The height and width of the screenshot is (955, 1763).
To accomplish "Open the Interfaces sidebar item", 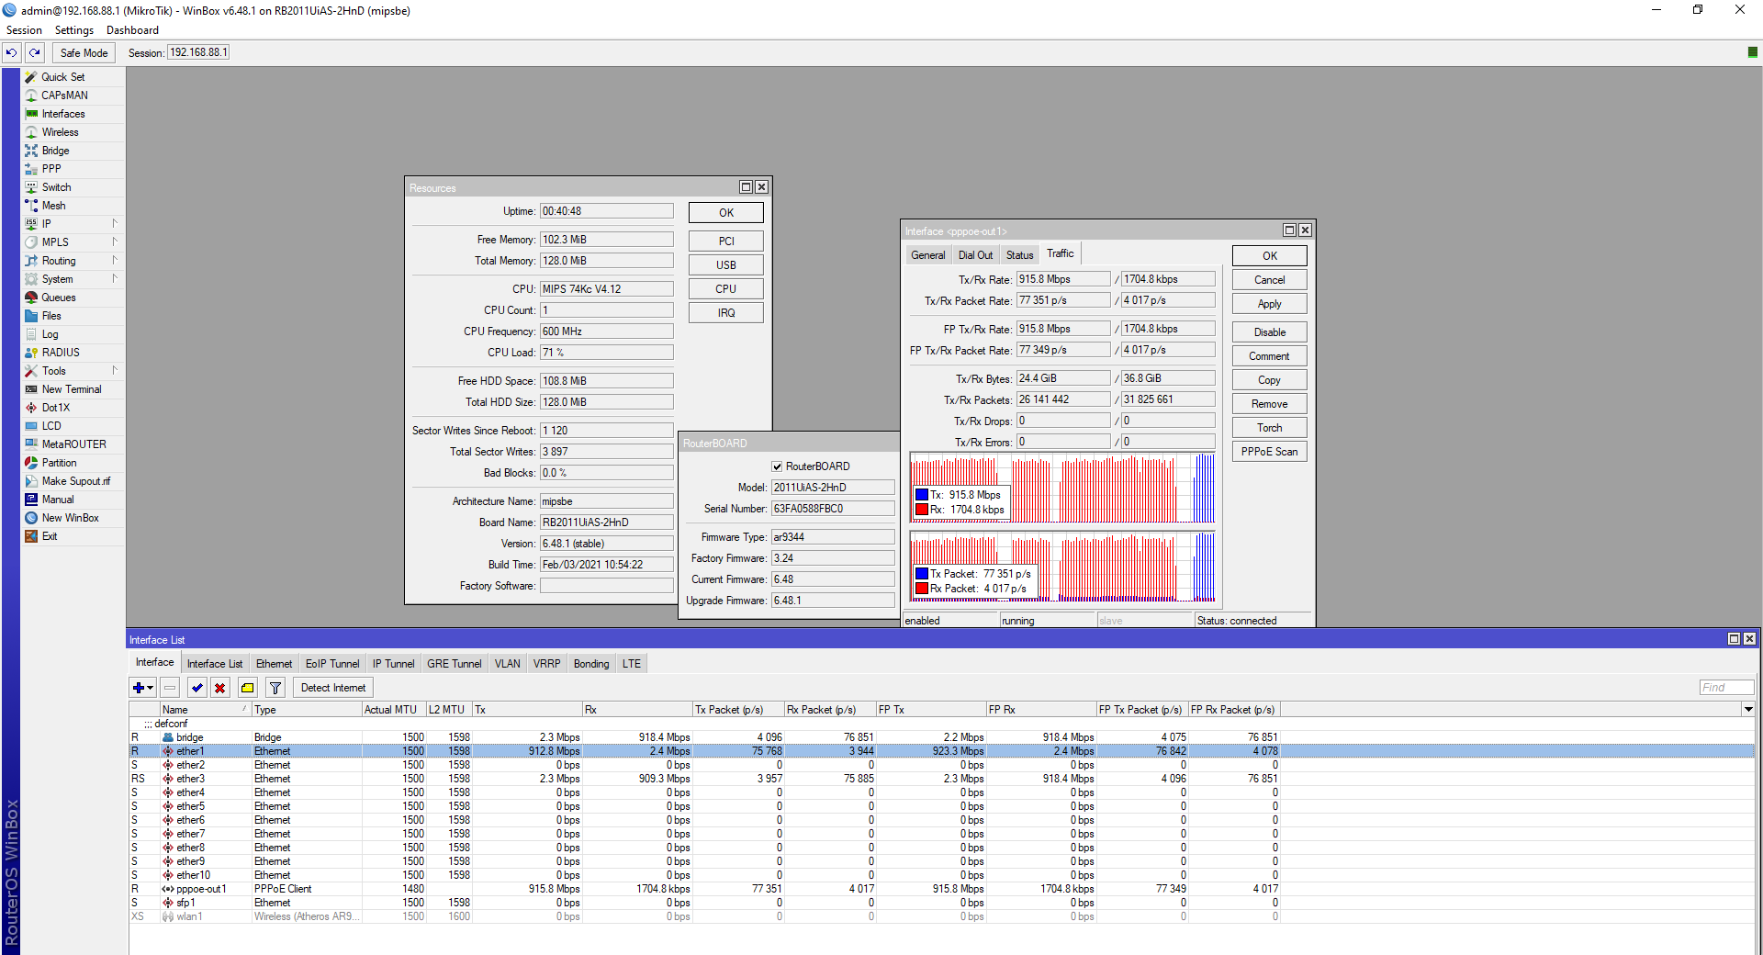I will pyautogui.click(x=63, y=114).
